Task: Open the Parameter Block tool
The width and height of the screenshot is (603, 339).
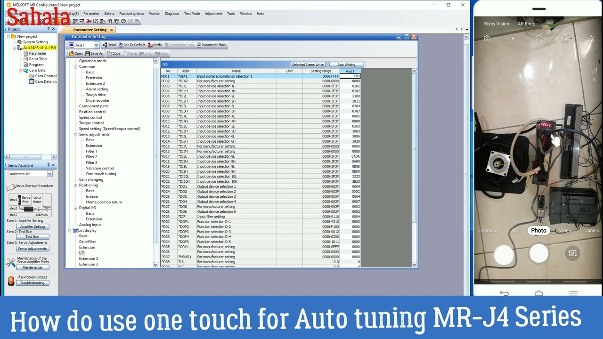Action: coord(212,45)
